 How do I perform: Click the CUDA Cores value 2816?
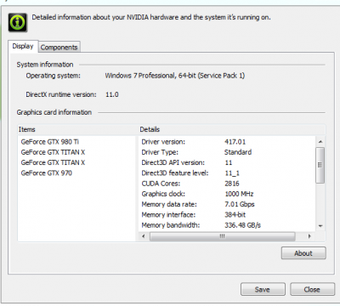coord(232,184)
